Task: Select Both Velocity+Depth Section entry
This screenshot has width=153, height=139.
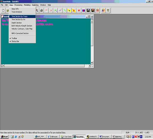Action: (22, 26)
